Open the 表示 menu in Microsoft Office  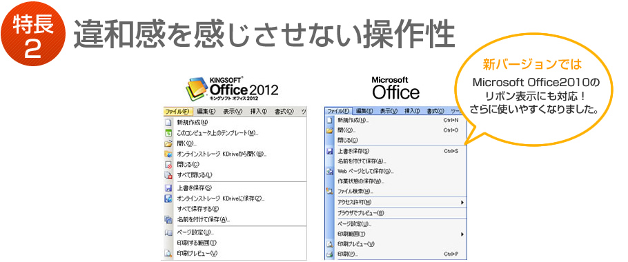point(389,111)
